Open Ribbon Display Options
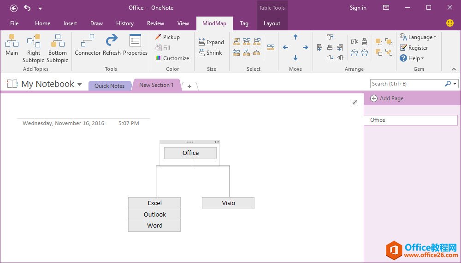This screenshot has height=263, width=461. 386,8
